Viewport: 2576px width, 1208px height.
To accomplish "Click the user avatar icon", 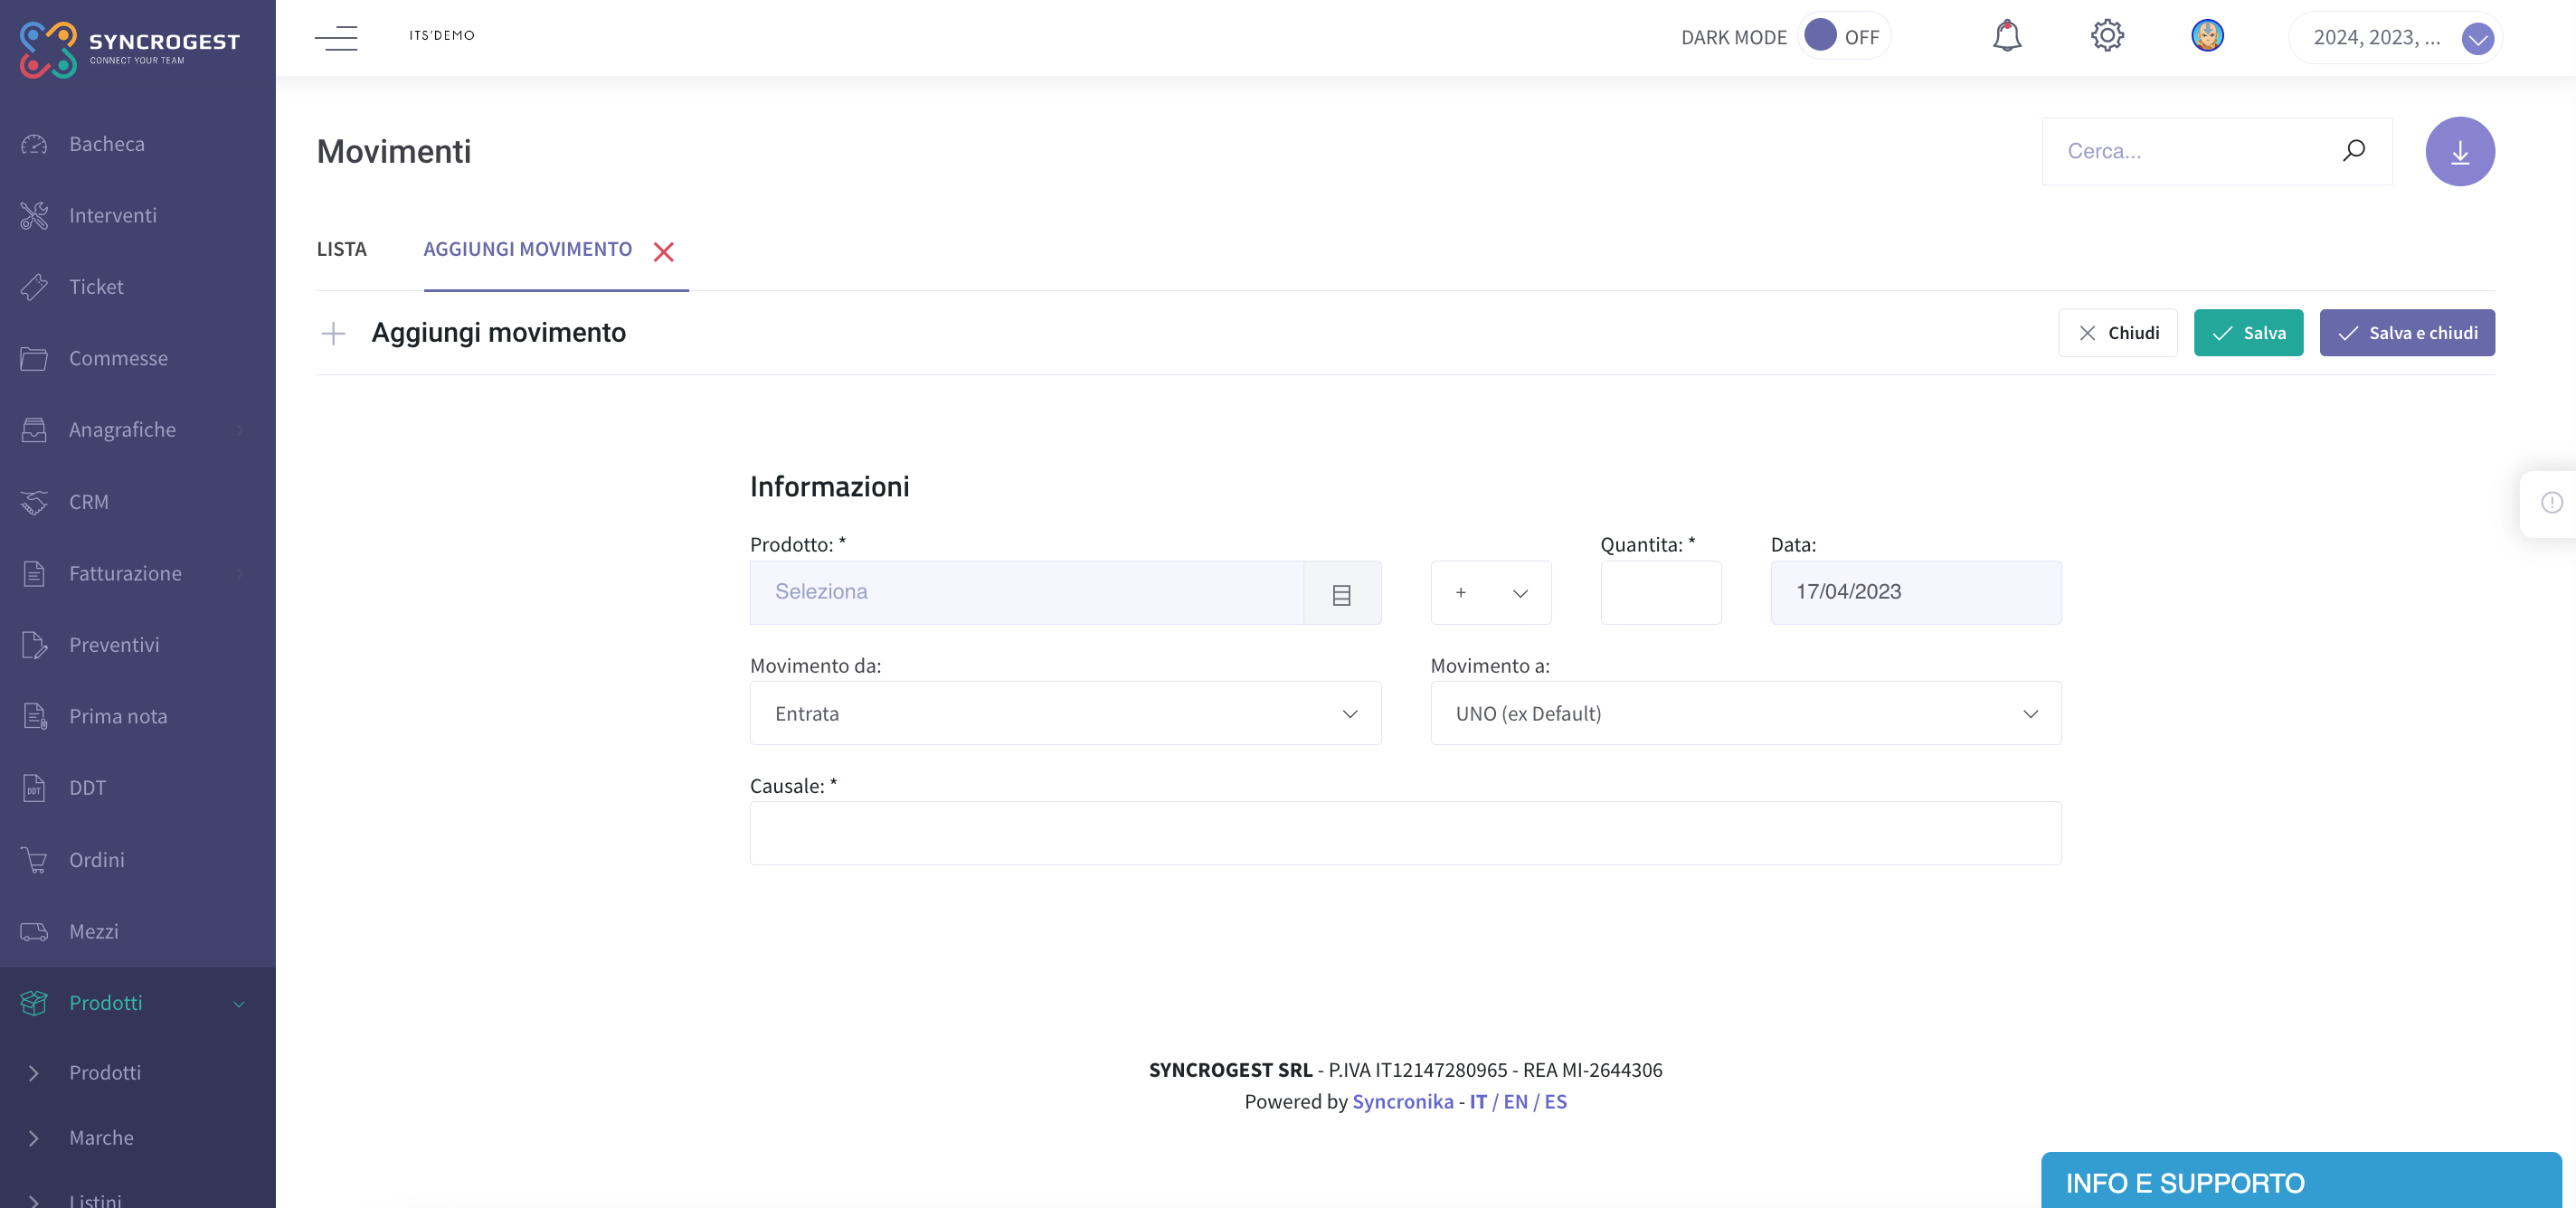I will click(2206, 37).
